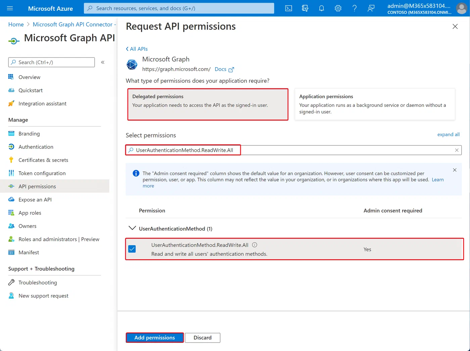Click the Token configuration icon
Viewport: 470px width, 351px height.
click(x=11, y=173)
